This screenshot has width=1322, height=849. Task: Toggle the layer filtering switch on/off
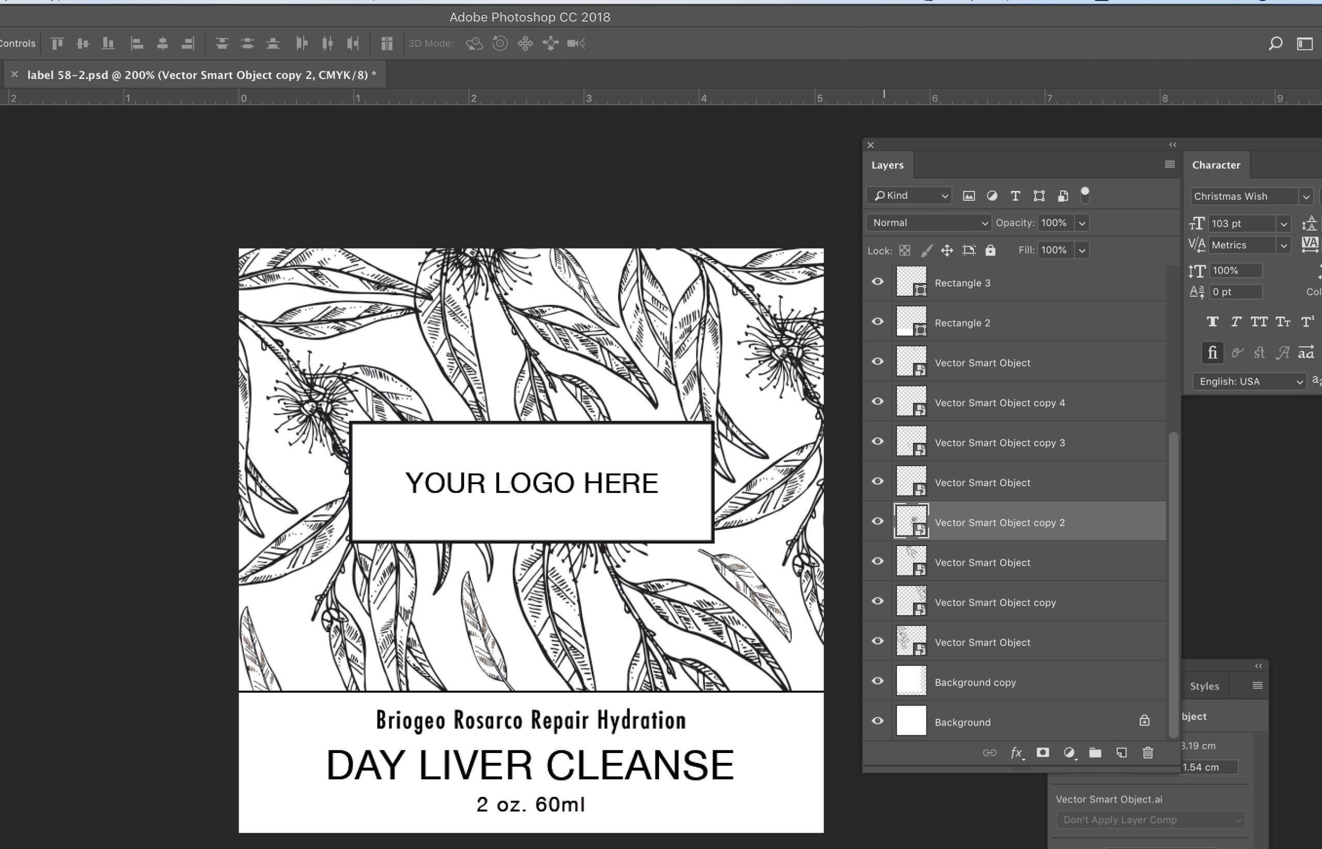point(1085,195)
